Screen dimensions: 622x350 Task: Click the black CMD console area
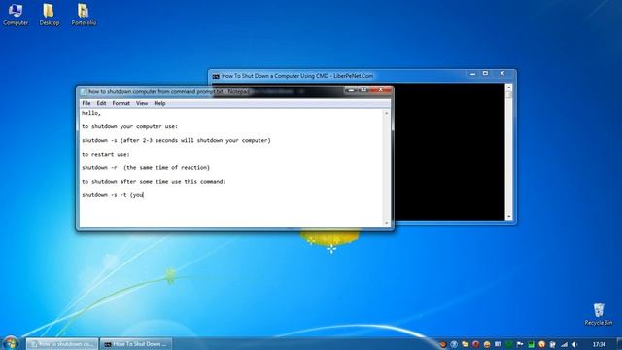pos(449,153)
